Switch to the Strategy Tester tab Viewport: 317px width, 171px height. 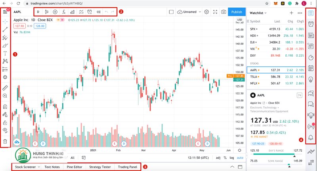tap(100, 167)
